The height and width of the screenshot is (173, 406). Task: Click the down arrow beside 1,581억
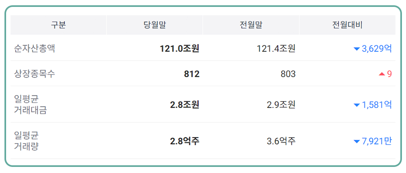coord(356,105)
